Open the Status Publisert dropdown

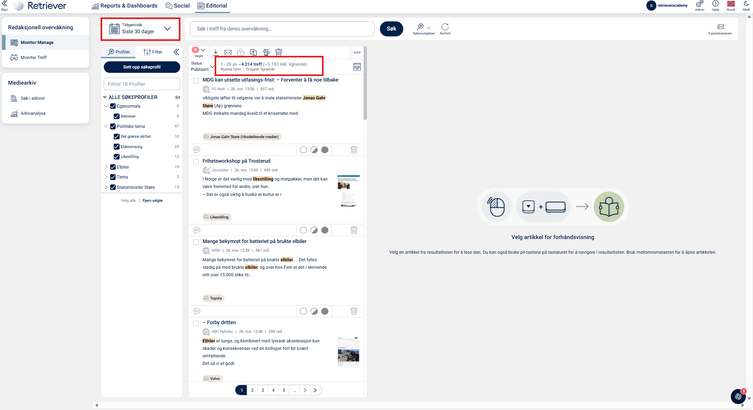(202, 66)
